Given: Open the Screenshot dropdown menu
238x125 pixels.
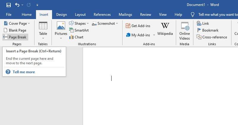Looking at the screenshot, I should click(x=117, y=24).
